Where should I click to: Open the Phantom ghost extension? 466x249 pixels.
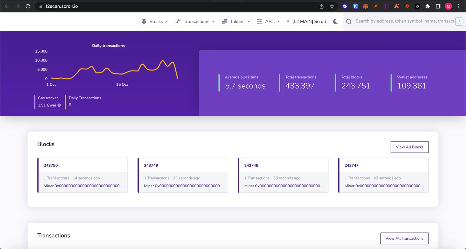coord(345,6)
